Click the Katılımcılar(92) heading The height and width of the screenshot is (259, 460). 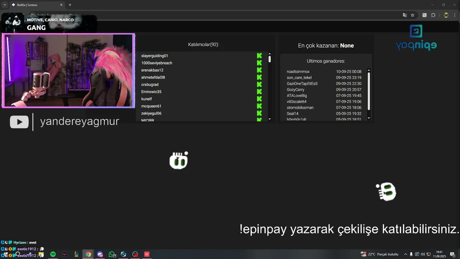[x=203, y=45]
